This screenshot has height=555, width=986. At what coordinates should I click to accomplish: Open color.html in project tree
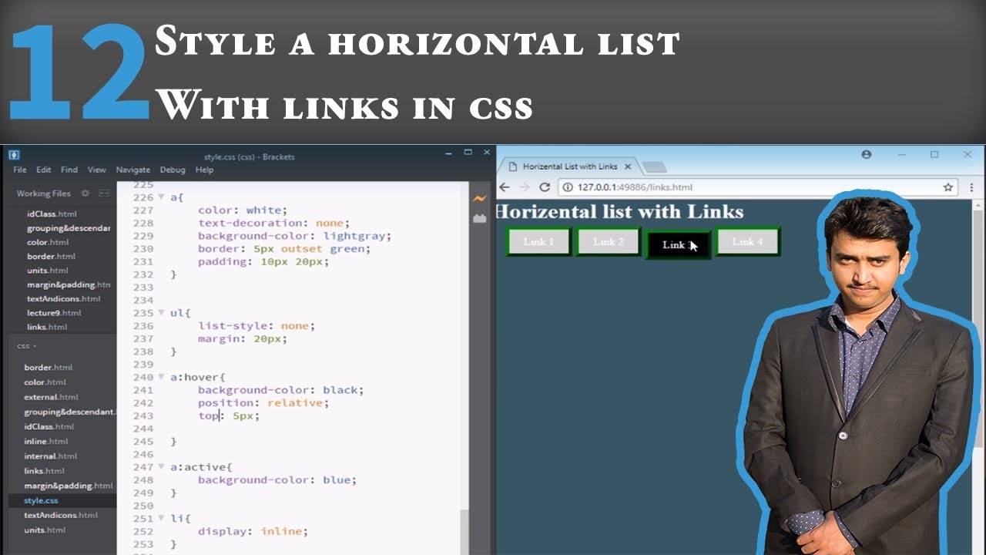coord(45,382)
